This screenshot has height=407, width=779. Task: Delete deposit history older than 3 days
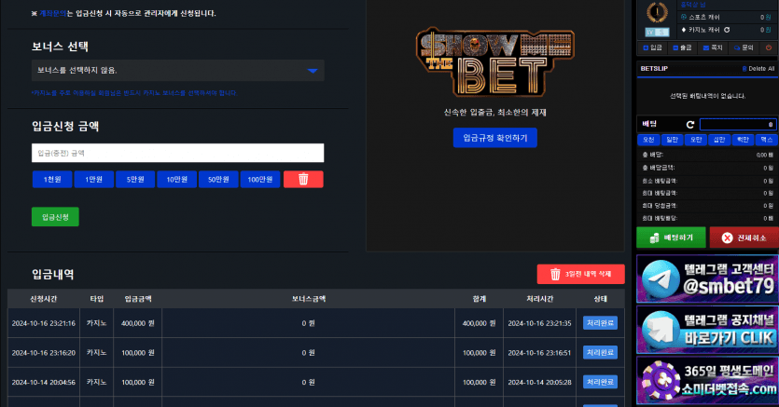pos(580,274)
